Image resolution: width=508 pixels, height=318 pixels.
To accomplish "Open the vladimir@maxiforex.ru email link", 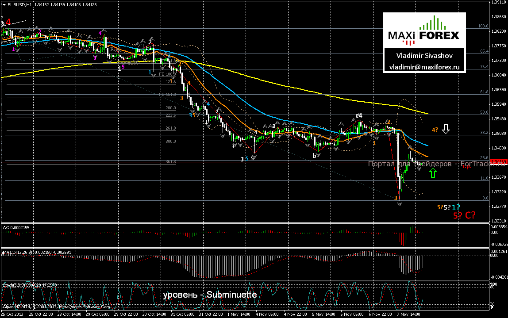I will 424,68.
